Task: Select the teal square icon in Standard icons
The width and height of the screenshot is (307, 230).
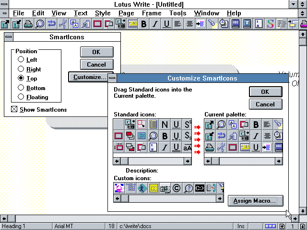Action: coord(142,136)
